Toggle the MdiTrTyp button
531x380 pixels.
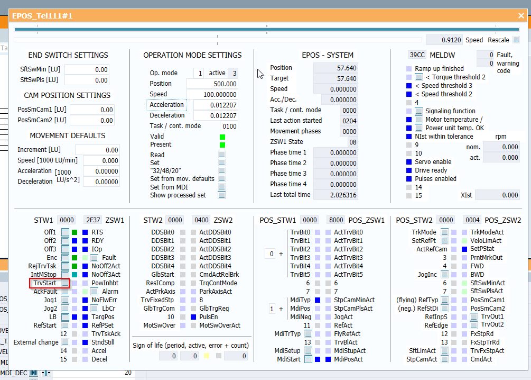pyautogui.click(x=308, y=334)
